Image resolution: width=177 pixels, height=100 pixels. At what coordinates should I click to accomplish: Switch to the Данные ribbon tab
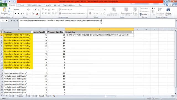pos(57,5)
